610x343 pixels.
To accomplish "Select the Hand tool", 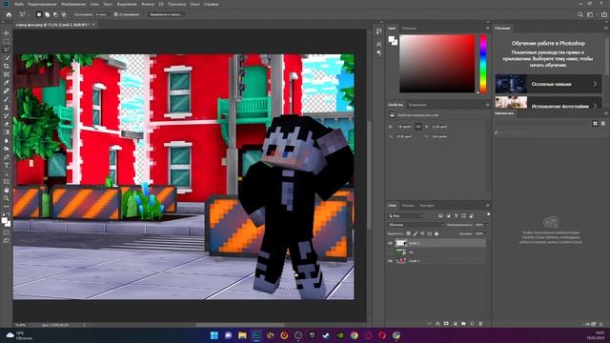I will coord(7,191).
